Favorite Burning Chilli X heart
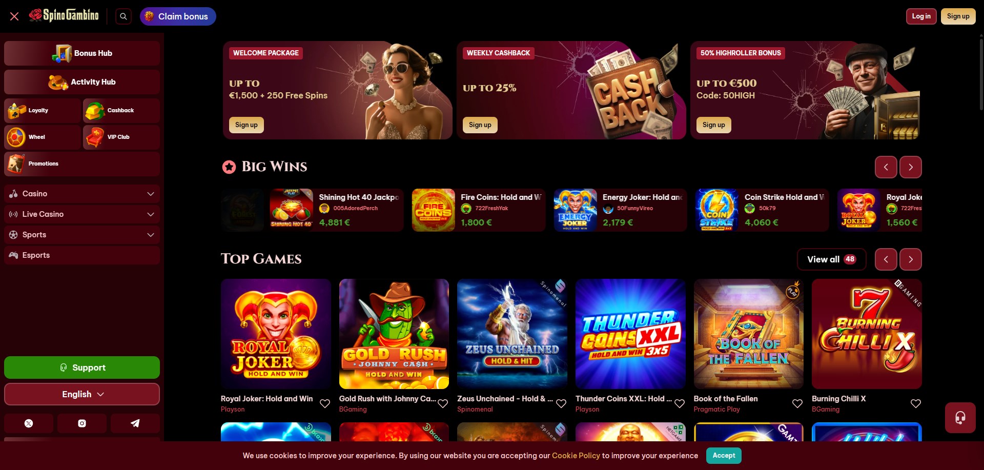984x470 pixels. pyautogui.click(x=916, y=403)
